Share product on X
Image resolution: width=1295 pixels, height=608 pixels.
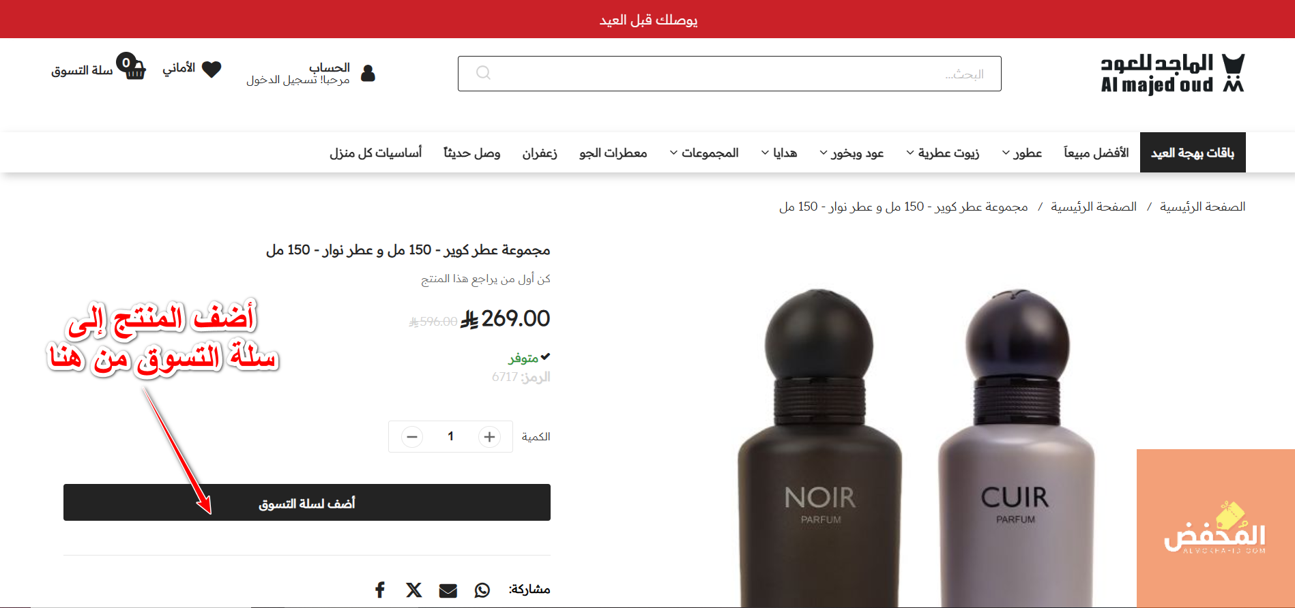(413, 590)
